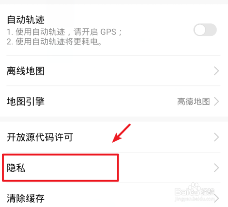Tap the 自动轨迹 setting title
The width and height of the screenshot is (228, 207).
point(26,20)
